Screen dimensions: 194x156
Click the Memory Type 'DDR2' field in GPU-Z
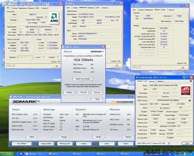tap(155, 119)
